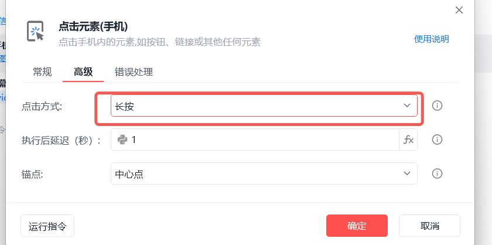Click the 执行后延迟 input field

click(264, 139)
